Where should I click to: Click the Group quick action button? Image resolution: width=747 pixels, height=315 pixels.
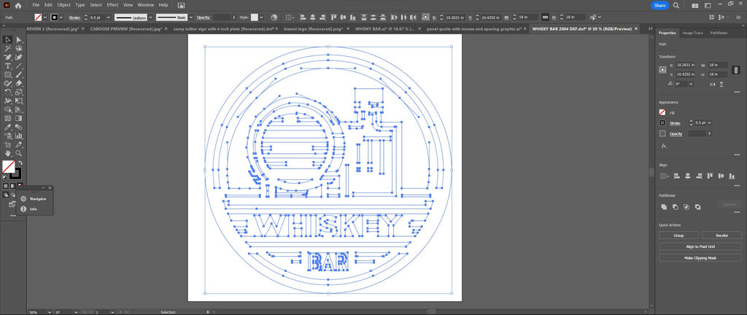point(678,236)
